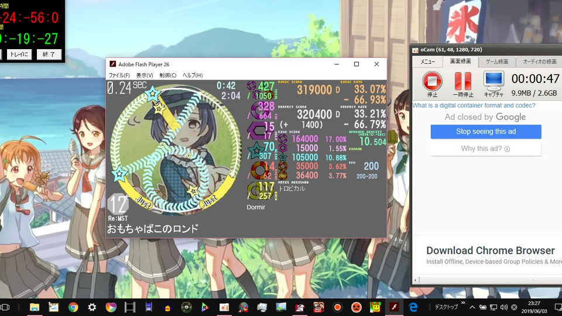Click the network icon in system tray
Viewport: 562px width, 316px height.
pos(494,307)
